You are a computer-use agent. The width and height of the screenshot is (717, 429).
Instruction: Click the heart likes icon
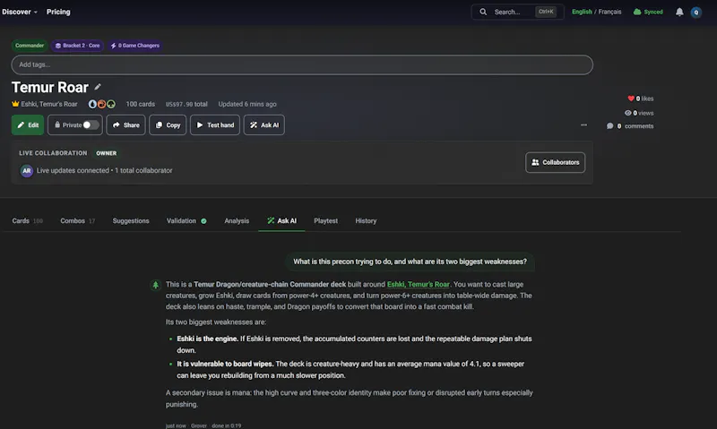(631, 99)
